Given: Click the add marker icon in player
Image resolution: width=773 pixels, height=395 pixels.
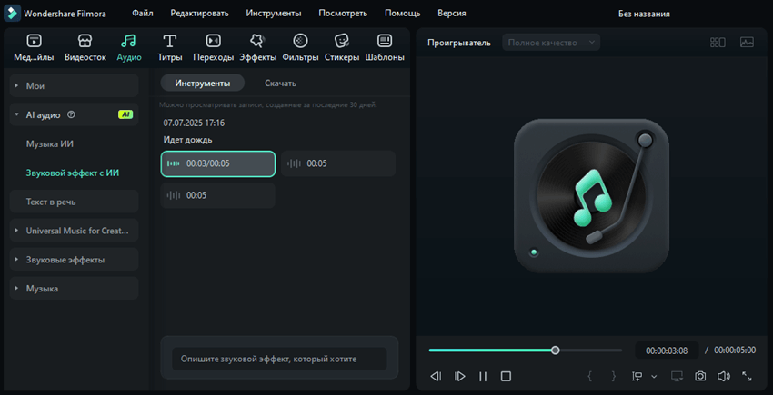Looking at the screenshot, I should 637,377.
